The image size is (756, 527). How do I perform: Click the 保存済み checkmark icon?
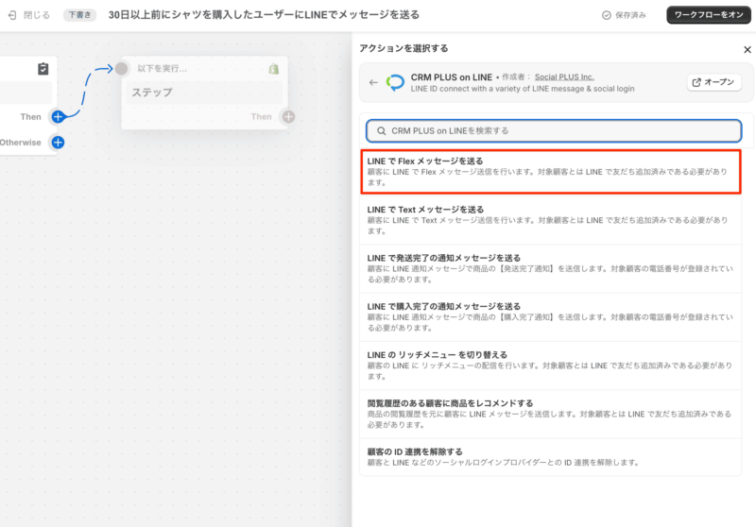click(x=607, y=15)
